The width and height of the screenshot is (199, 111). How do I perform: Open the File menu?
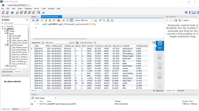[2, 9]
